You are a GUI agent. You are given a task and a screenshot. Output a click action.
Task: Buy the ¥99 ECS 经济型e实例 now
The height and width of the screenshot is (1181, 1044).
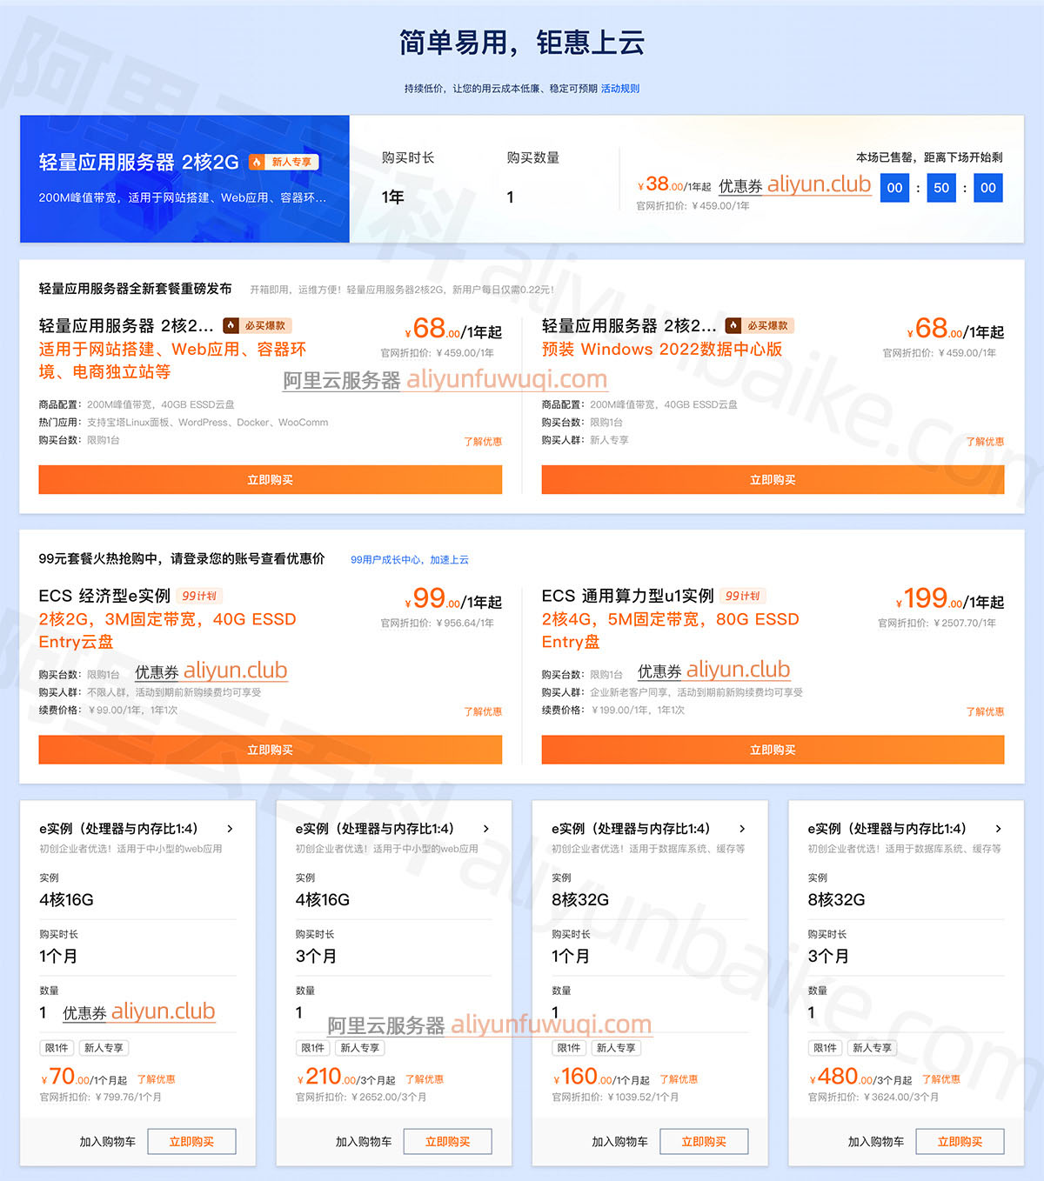270,750
